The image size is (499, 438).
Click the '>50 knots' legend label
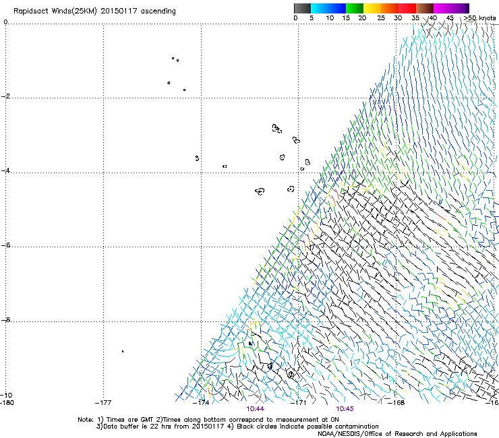click(x=479, y=18)
